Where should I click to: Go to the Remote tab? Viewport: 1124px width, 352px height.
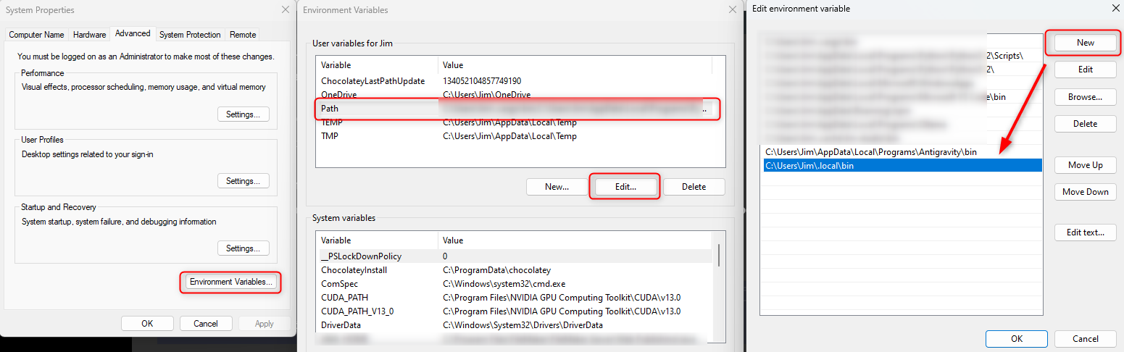tap(243, 35)
